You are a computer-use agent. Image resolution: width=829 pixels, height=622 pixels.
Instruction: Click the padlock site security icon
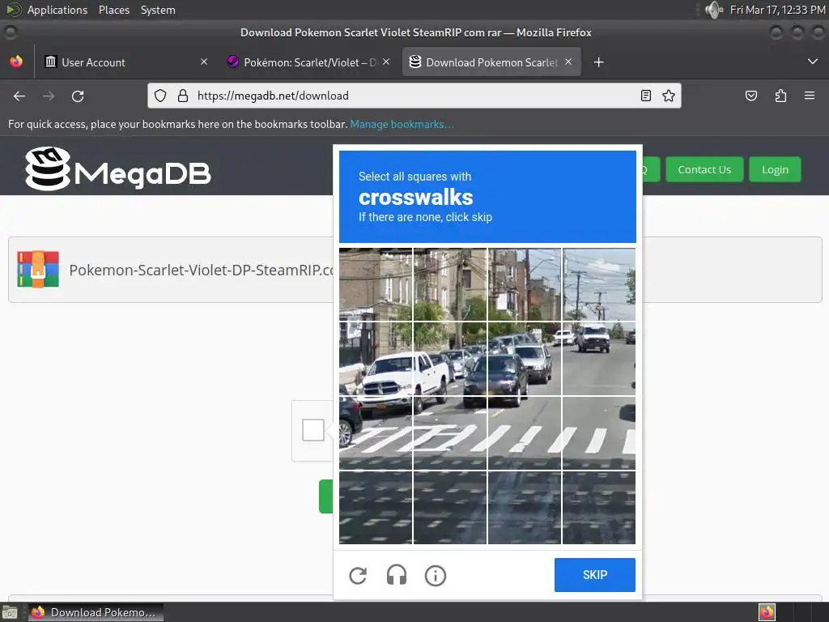point(183,96)
